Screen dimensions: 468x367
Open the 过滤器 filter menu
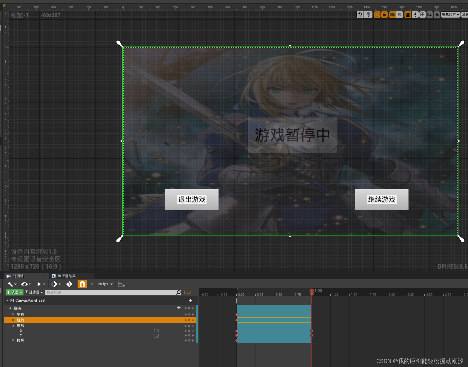(x=34, y=292)
